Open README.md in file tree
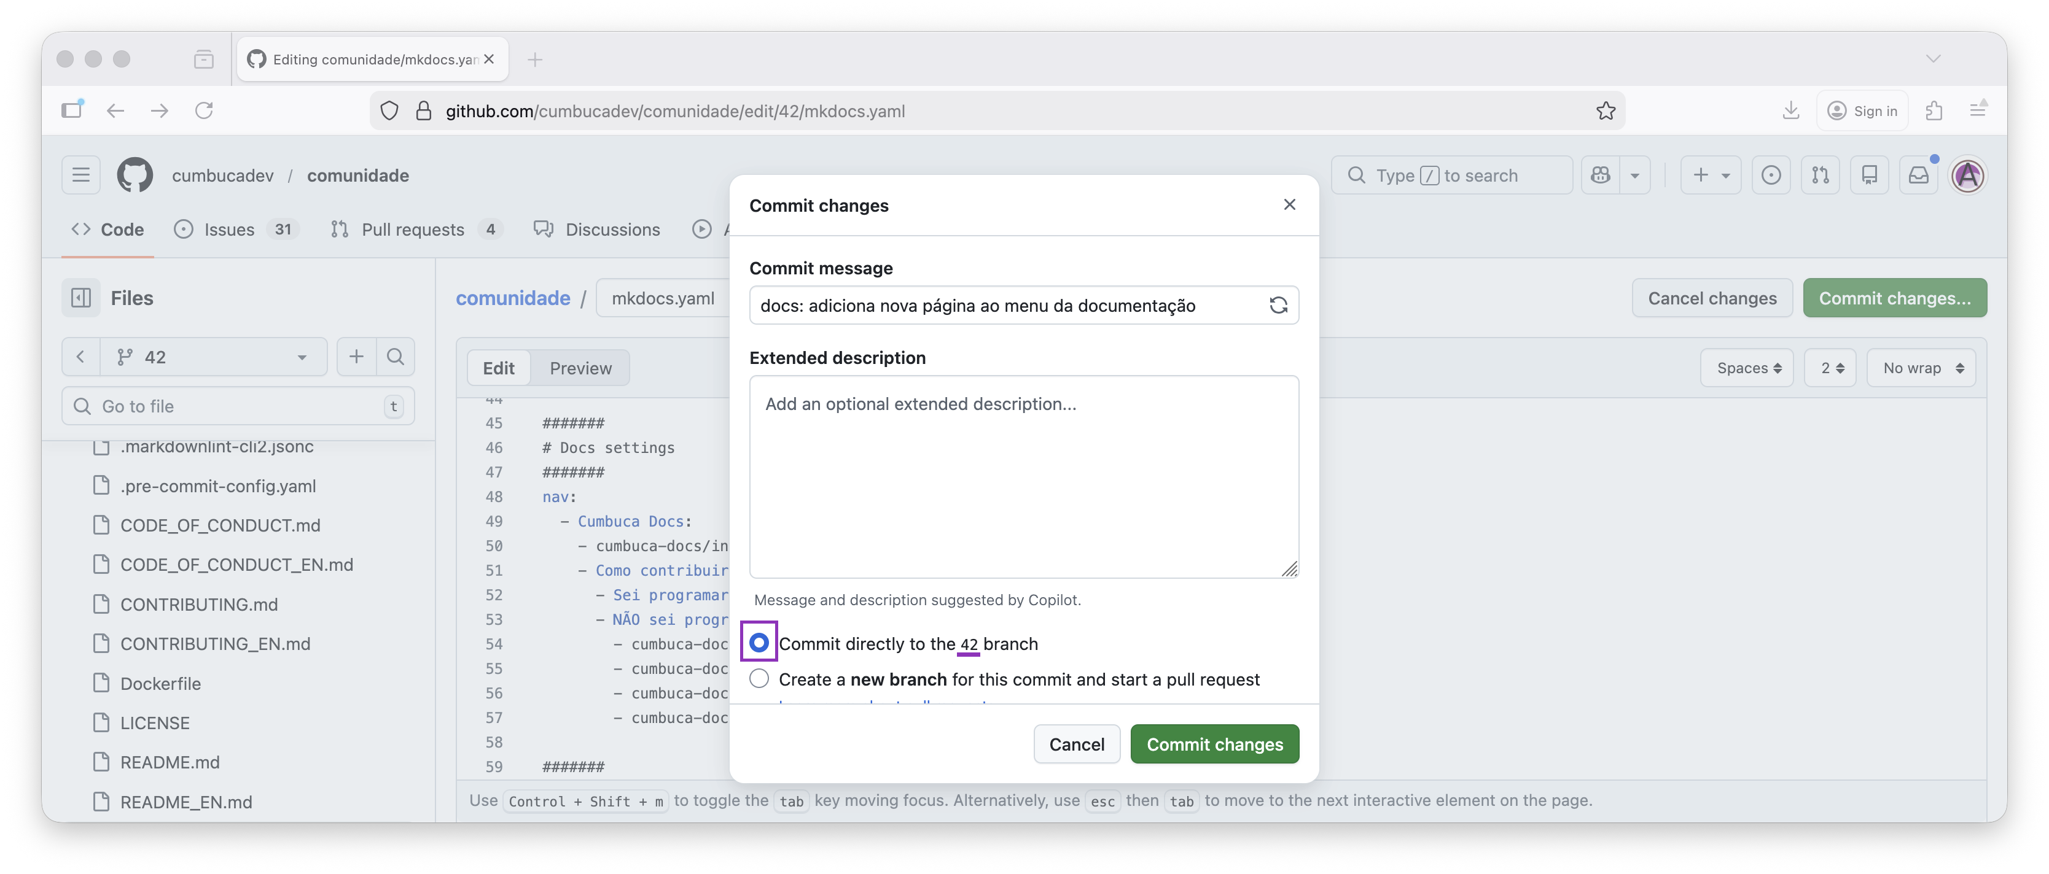Screen dimensions: 2049x874 [170, 762]
